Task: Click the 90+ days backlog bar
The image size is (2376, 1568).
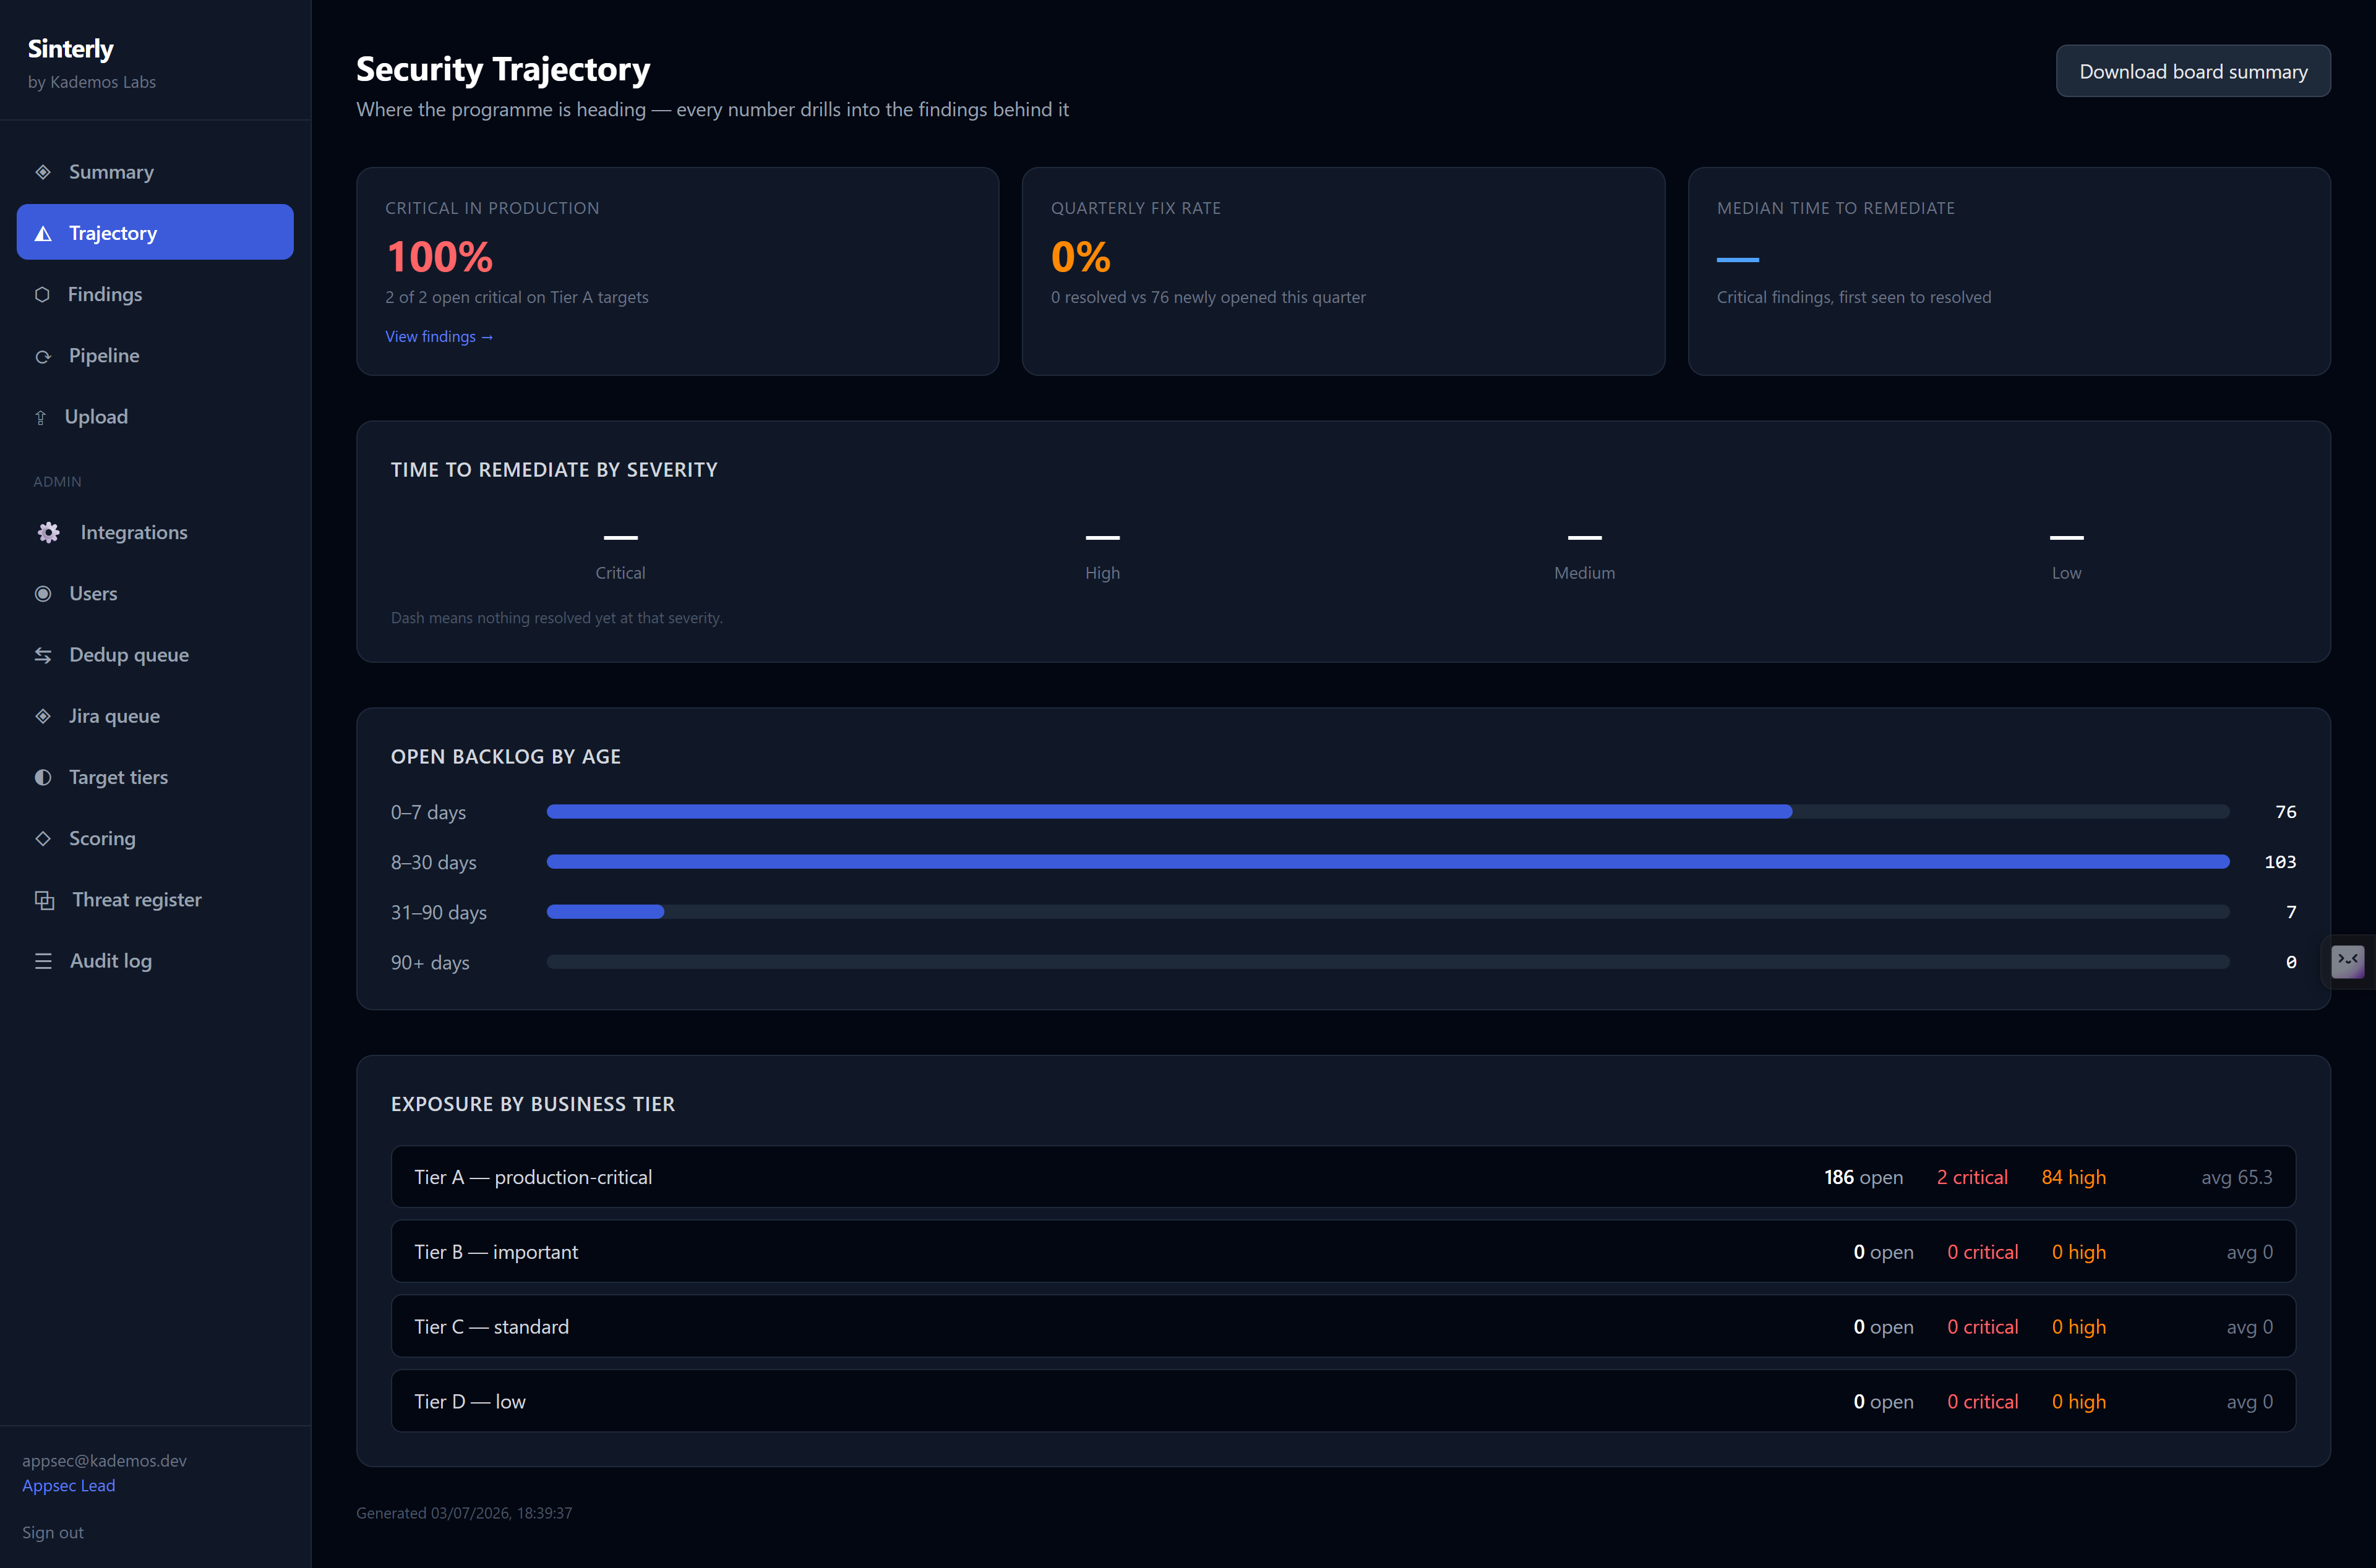Action: (1387, 962)
